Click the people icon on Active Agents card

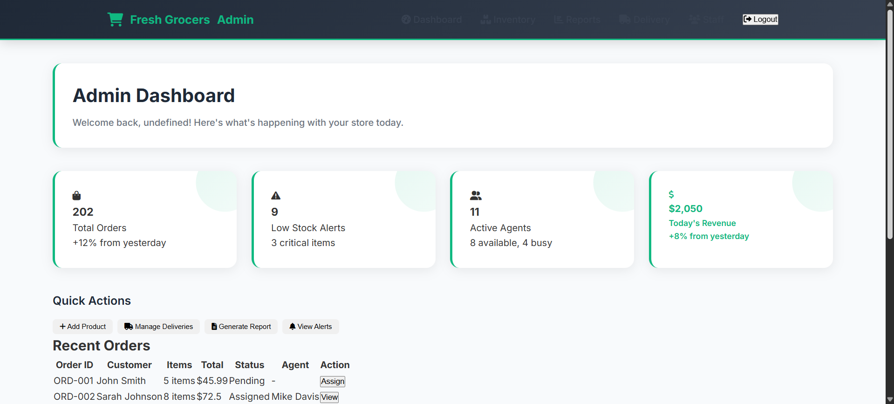[476, 195]
